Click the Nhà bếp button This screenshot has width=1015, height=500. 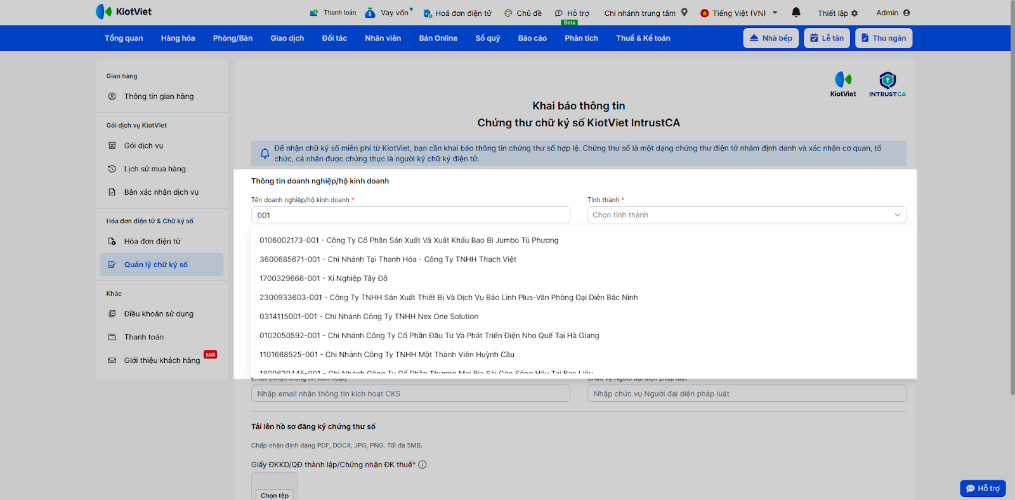pos(771,38)
